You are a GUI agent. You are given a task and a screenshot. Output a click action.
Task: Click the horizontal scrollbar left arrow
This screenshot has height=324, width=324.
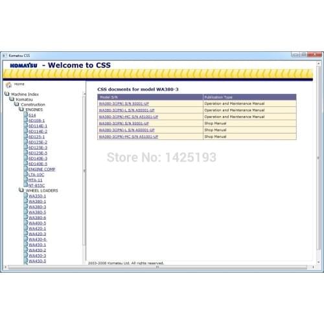point(5,268)
